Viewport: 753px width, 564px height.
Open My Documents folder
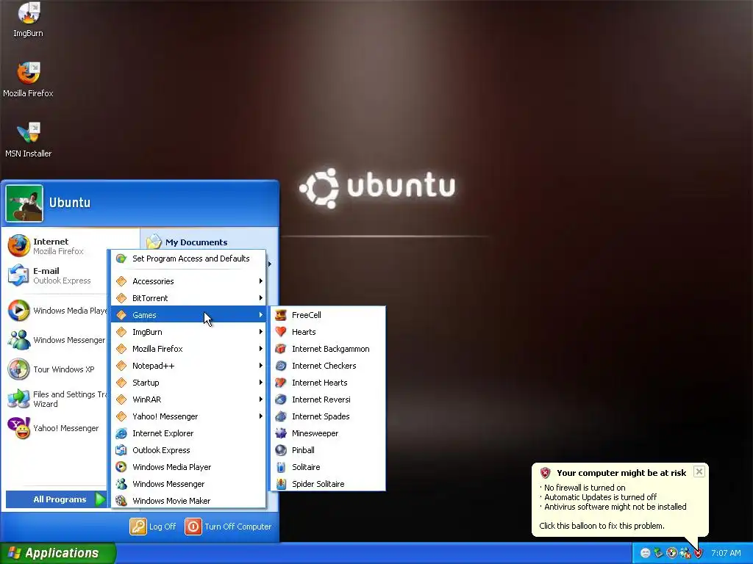point(188,242)
